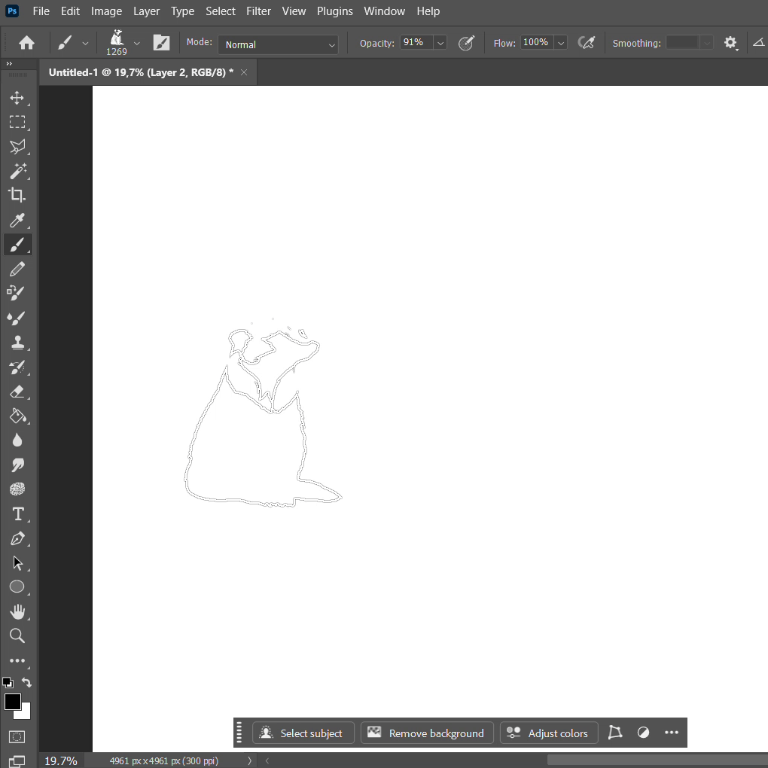Screen dimensions: 768x768
Task: Enable airbrush-style build-up effects
Action: [x=586, y=43]
